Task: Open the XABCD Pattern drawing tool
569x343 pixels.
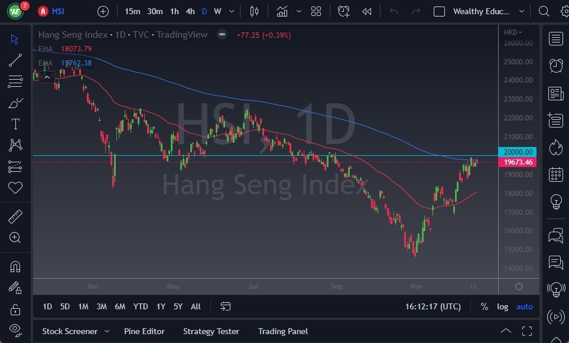Action: pos(15,145)
